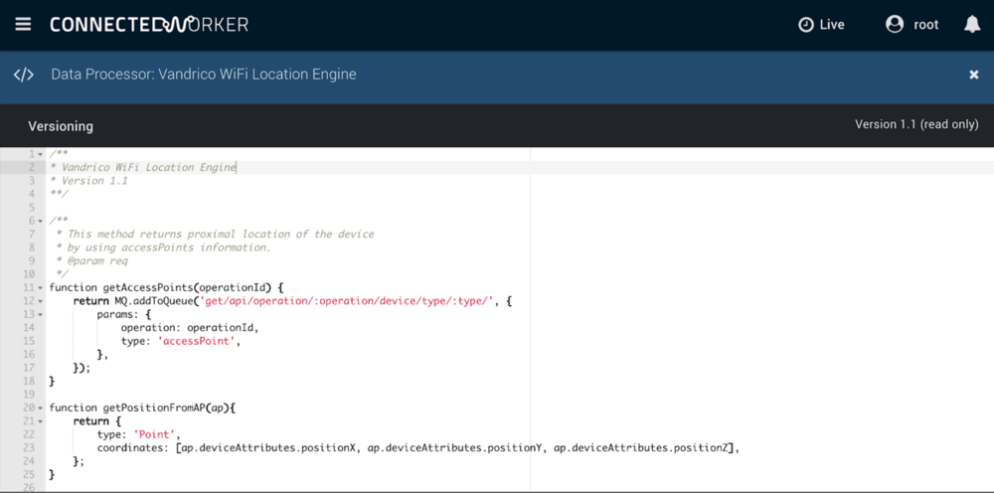
Task: Collapse the doc comment at line 6
Action: tap(41, 221)
